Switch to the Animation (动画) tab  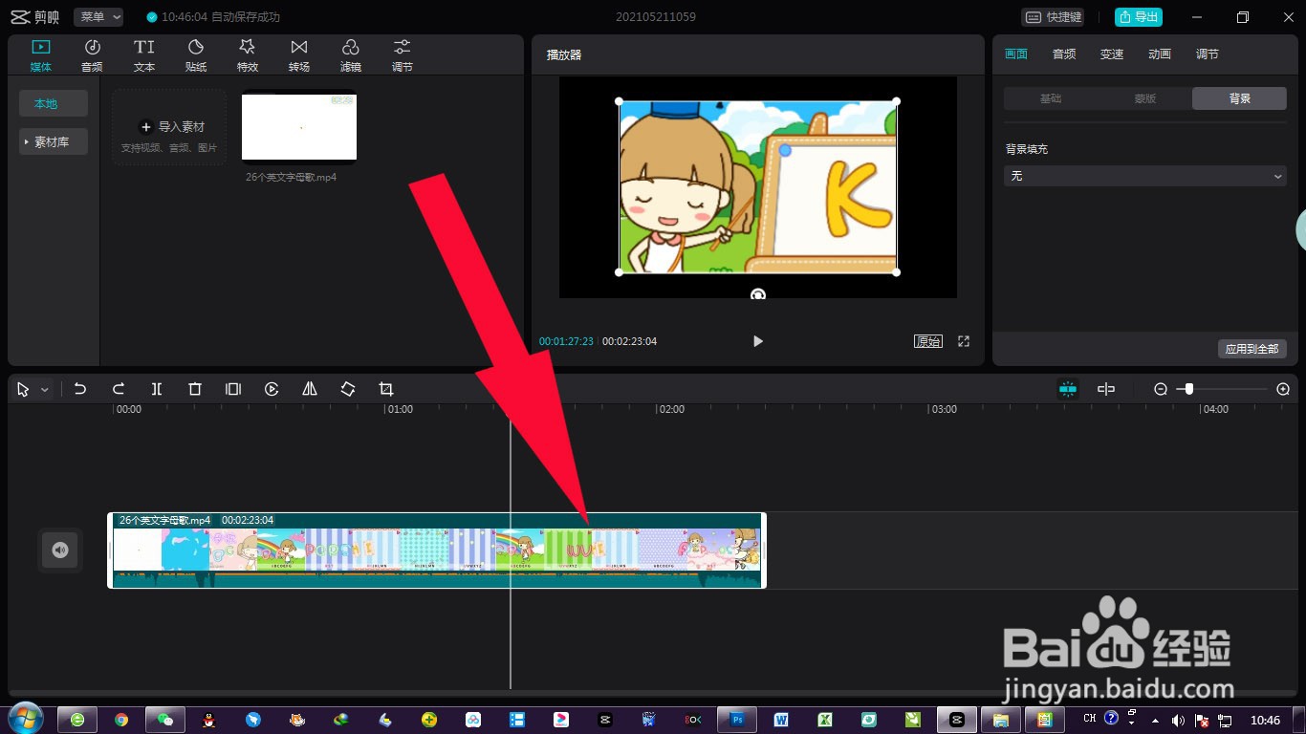point(1160,54)
